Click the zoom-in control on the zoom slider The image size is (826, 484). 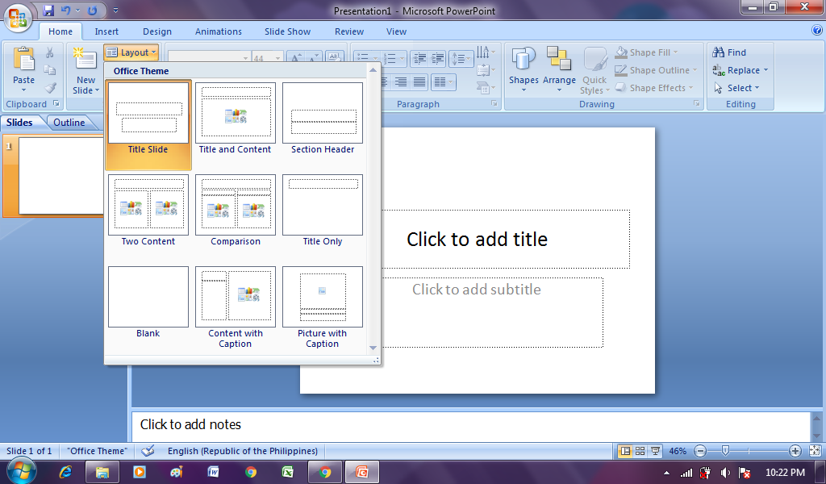(794, 451)
